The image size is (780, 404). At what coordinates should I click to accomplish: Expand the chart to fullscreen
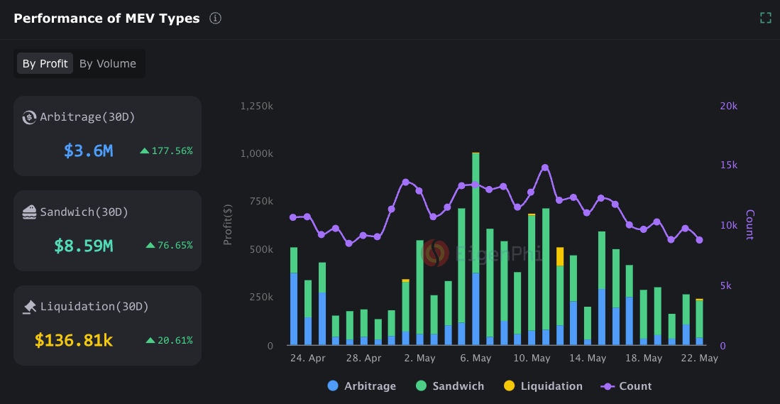coord(765,18)
